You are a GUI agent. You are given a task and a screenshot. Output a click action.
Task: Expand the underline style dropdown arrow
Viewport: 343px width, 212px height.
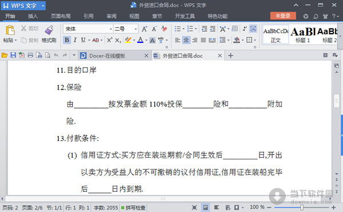(89, 40)
